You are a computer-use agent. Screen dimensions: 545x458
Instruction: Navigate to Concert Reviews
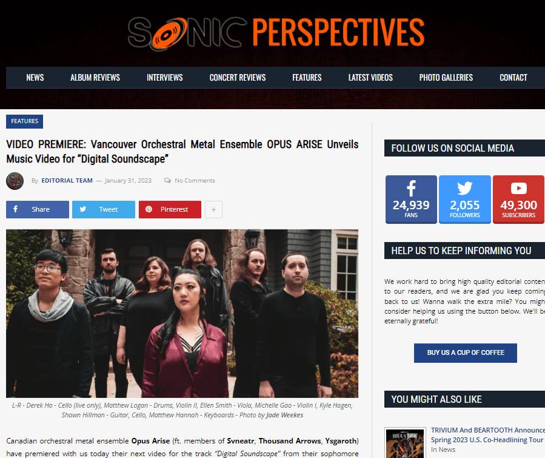[238, 78]
